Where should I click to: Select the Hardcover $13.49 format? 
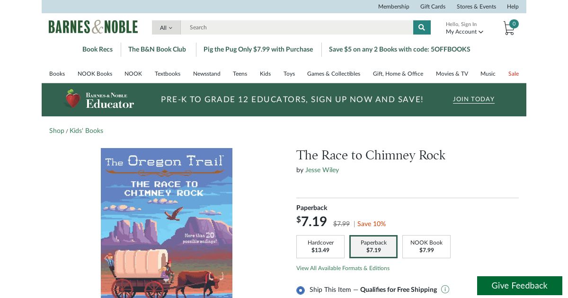(x=320, y=246)
